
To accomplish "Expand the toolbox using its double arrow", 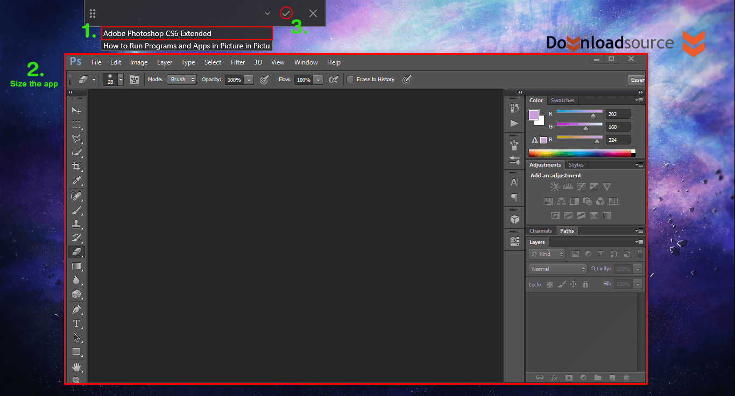I will click(70, 92).
